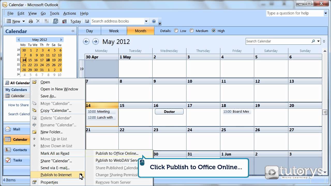The image size is (331, 186).
Task: Choose Save As from context menu
Action: point(48,96)
